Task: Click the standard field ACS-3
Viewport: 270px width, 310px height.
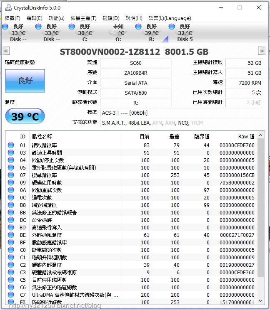Action: tap(182, 113)
